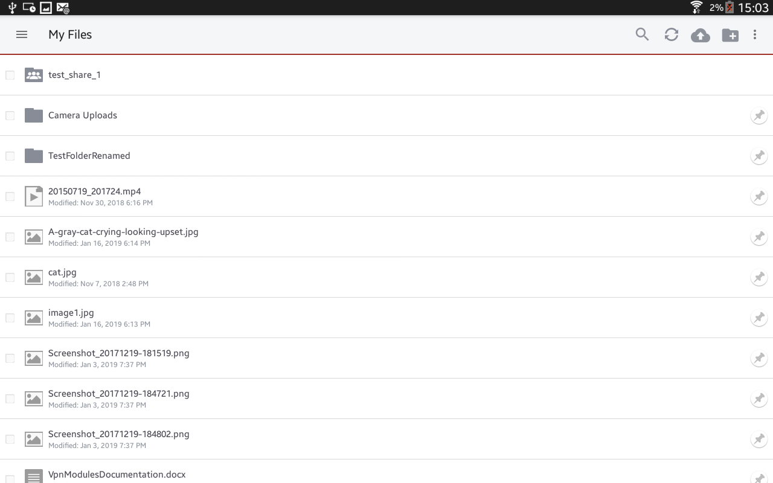Click the Wi-Fi status icon

pyautogui.click(x=697, y=7)
